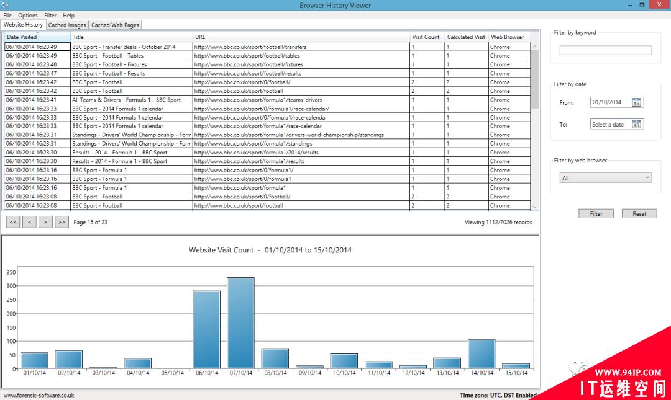Click the 07/10/14 bar in chart
The image size is (671, 400).
coord(241,322)
